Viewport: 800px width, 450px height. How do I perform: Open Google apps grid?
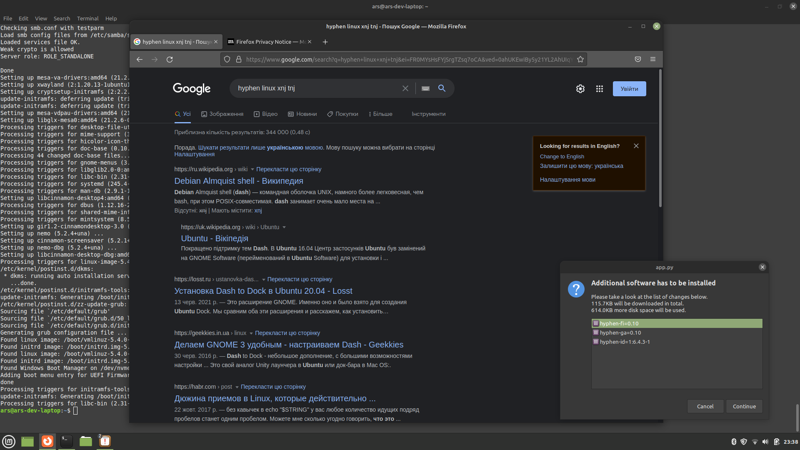click(x=600, y=89)
